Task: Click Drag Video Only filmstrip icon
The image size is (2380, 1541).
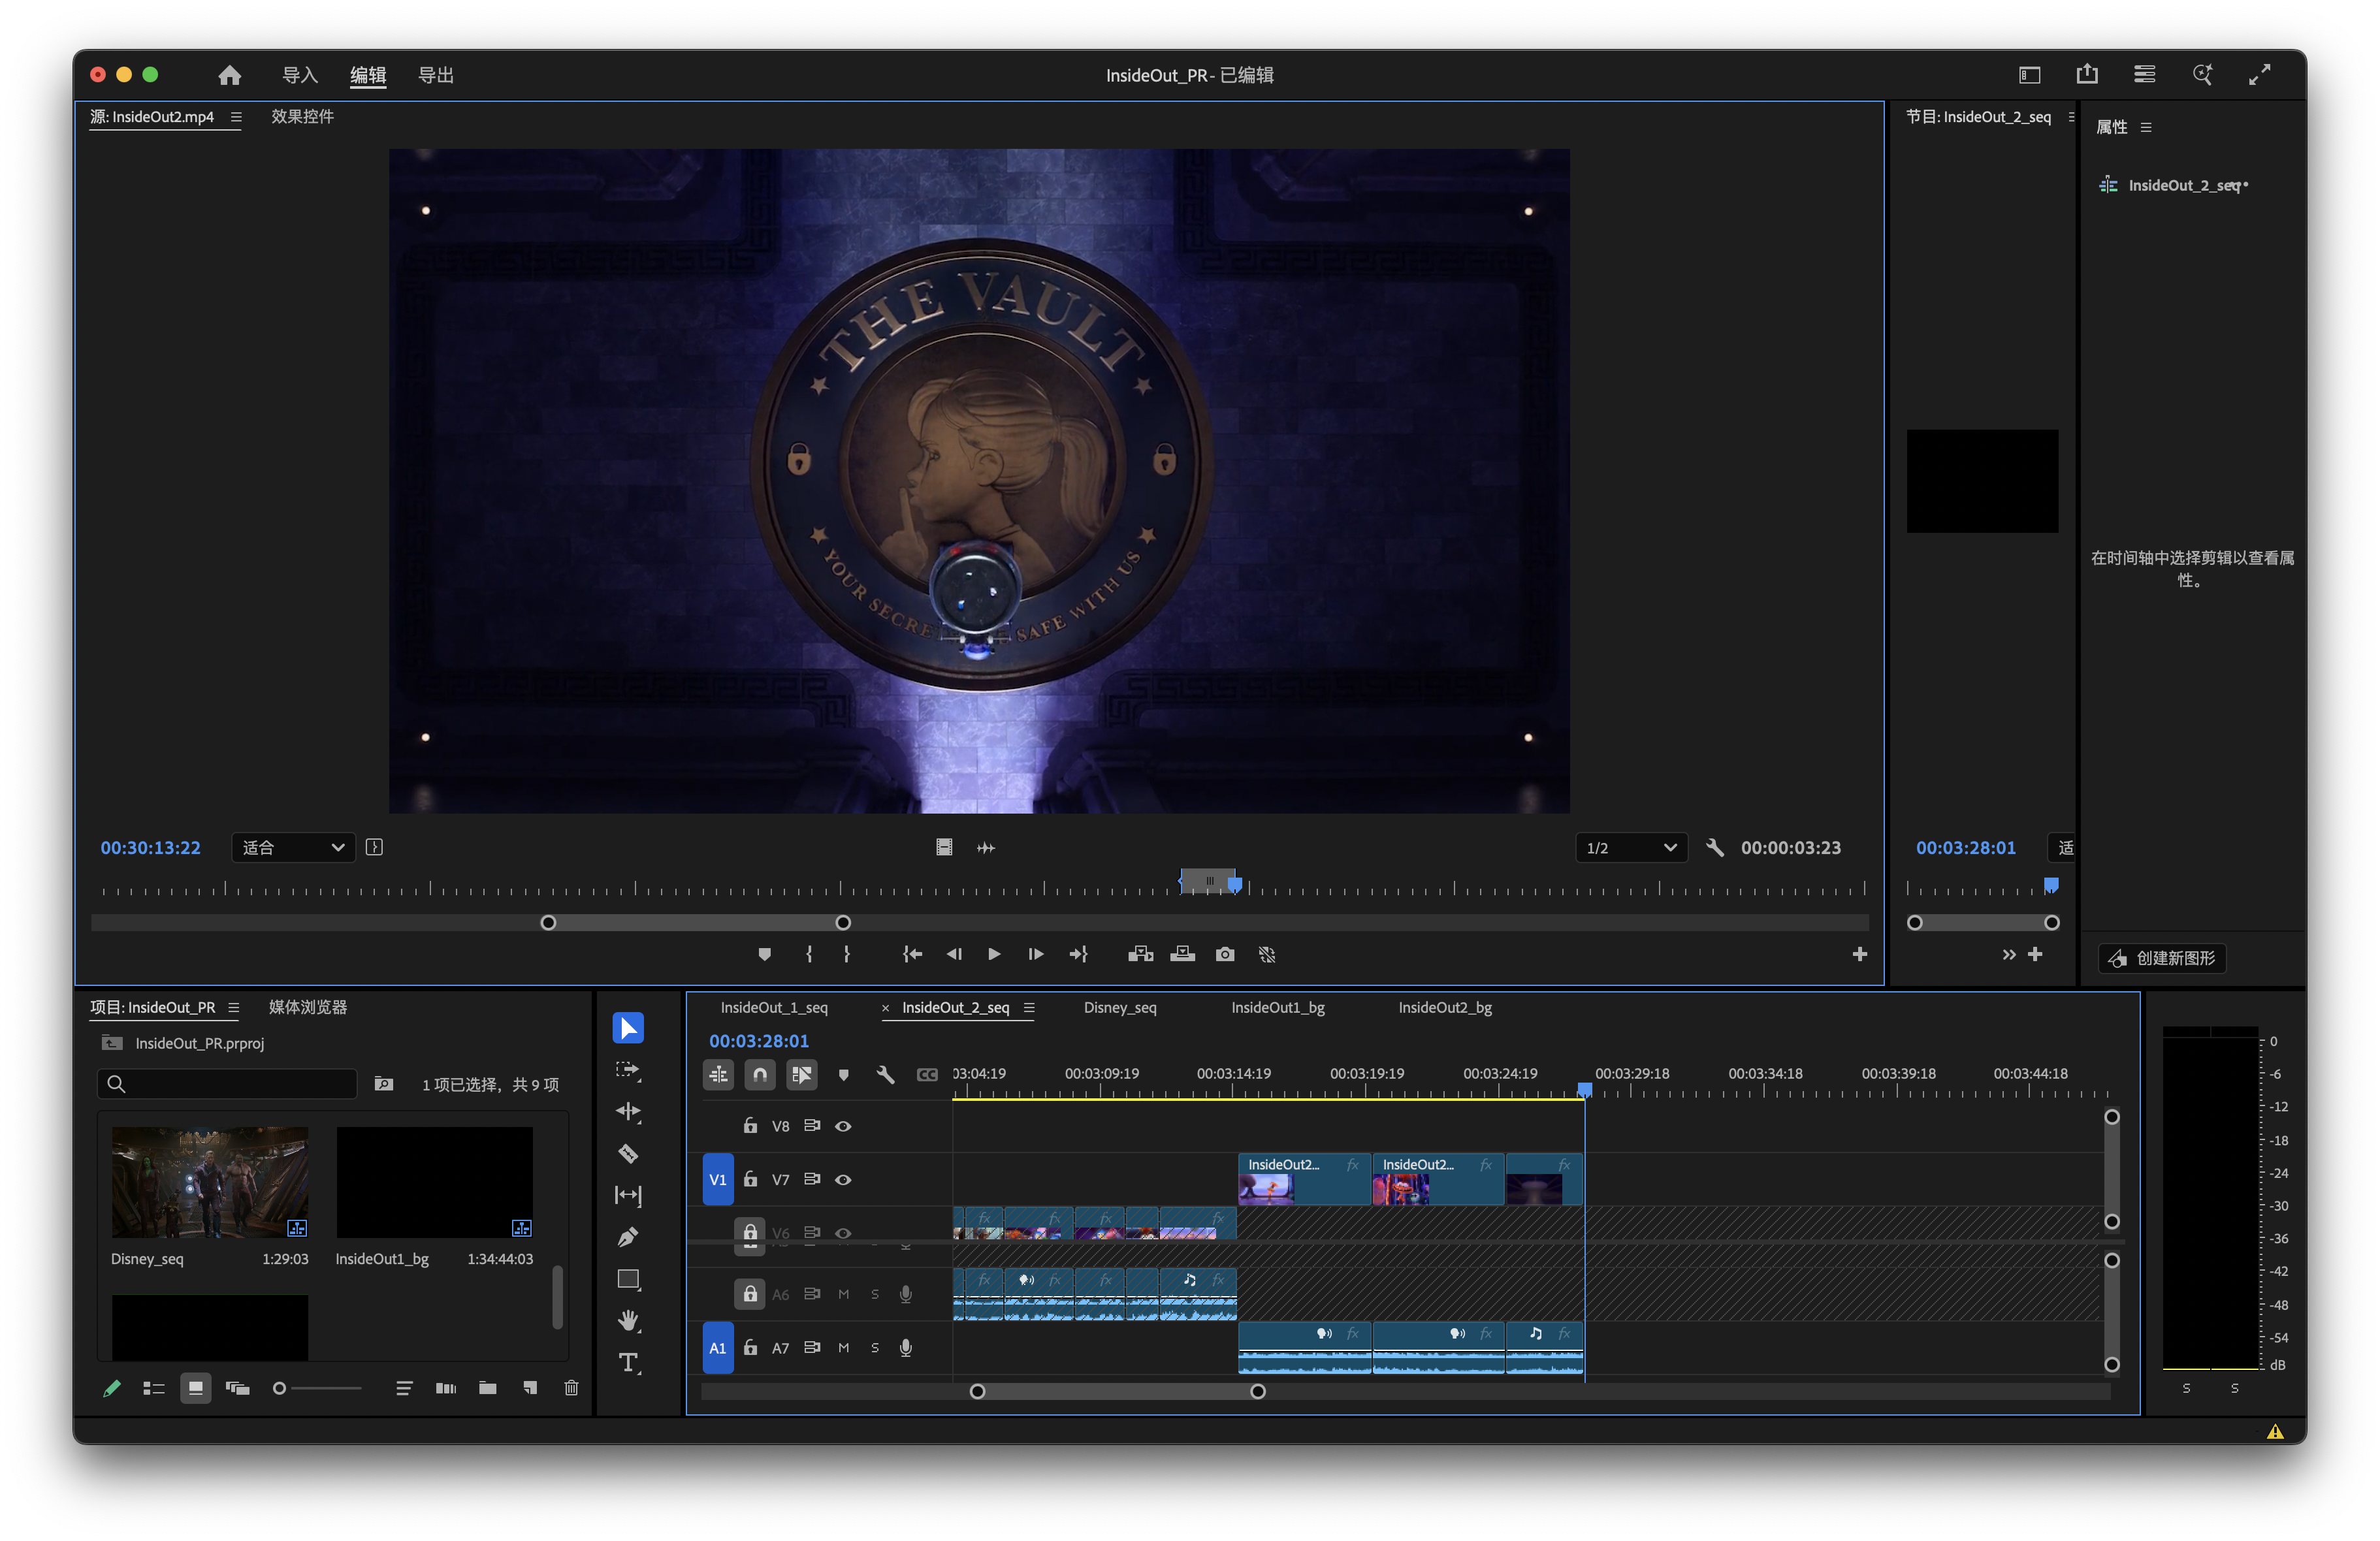Action: [944, 847]
